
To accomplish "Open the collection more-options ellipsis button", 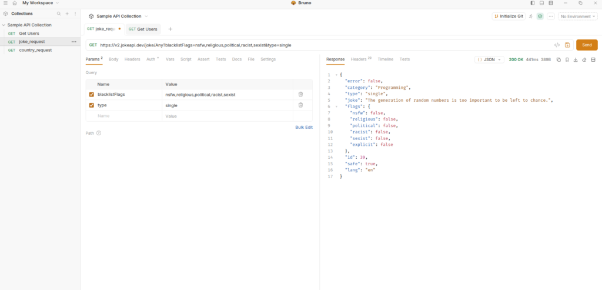I will 550,16.
